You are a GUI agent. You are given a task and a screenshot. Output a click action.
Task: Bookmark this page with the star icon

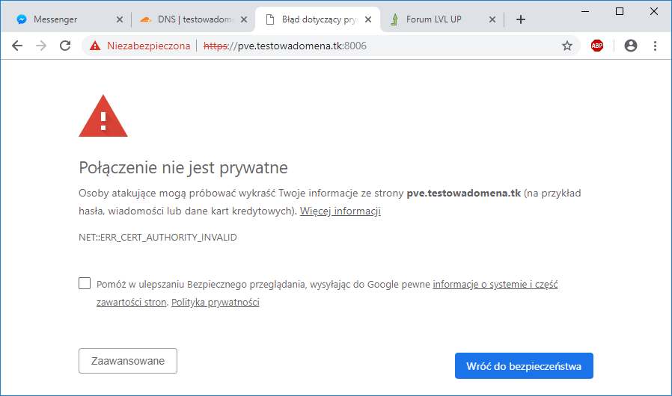click(x=566, y=46)
